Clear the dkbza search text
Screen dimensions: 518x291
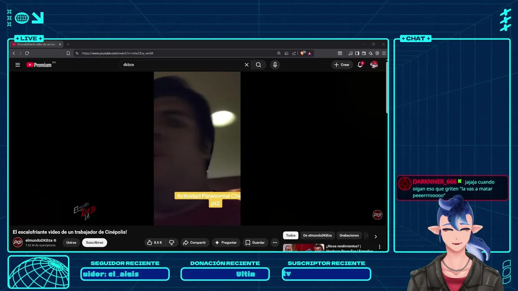click(246, 65)
